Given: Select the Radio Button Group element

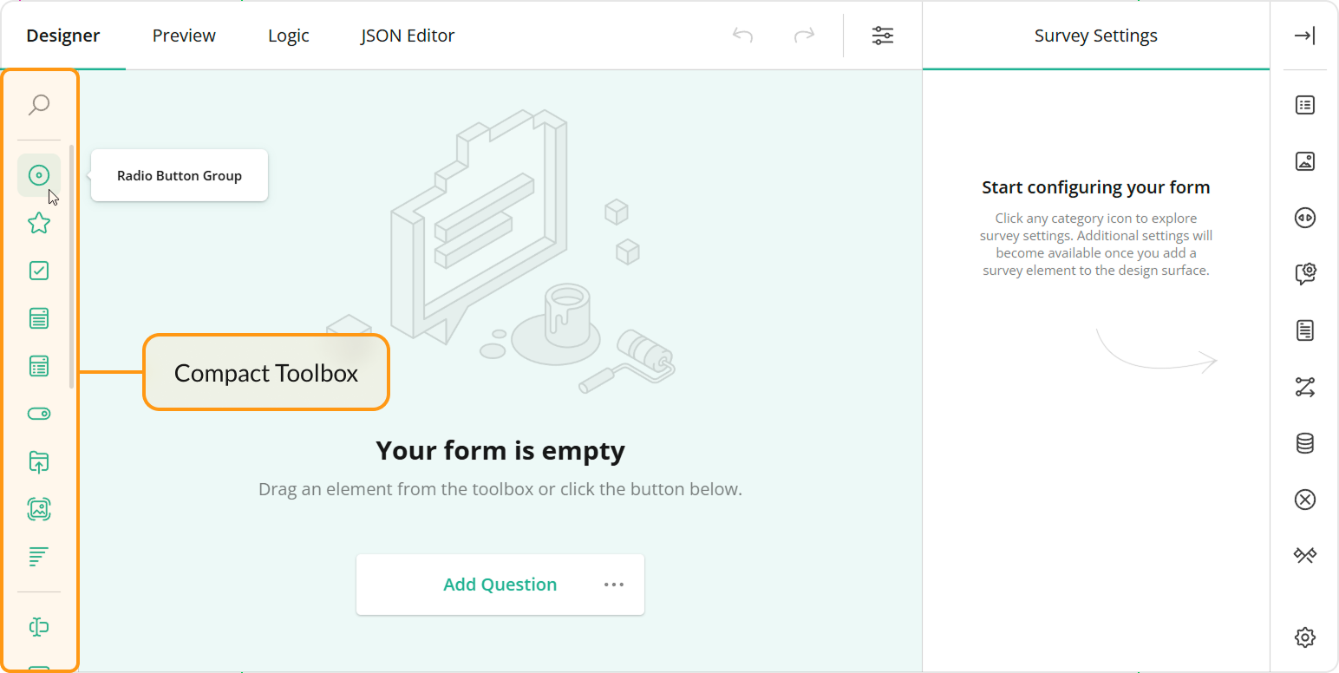Looking at the screenshot, I should [39, 175].
